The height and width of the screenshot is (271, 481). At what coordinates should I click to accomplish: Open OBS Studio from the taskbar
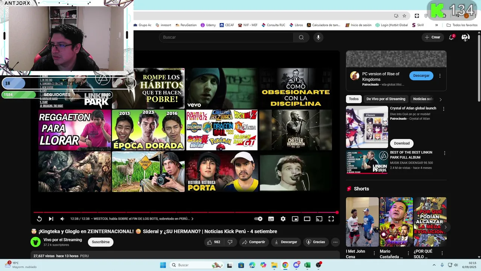[x=319, y=265]
